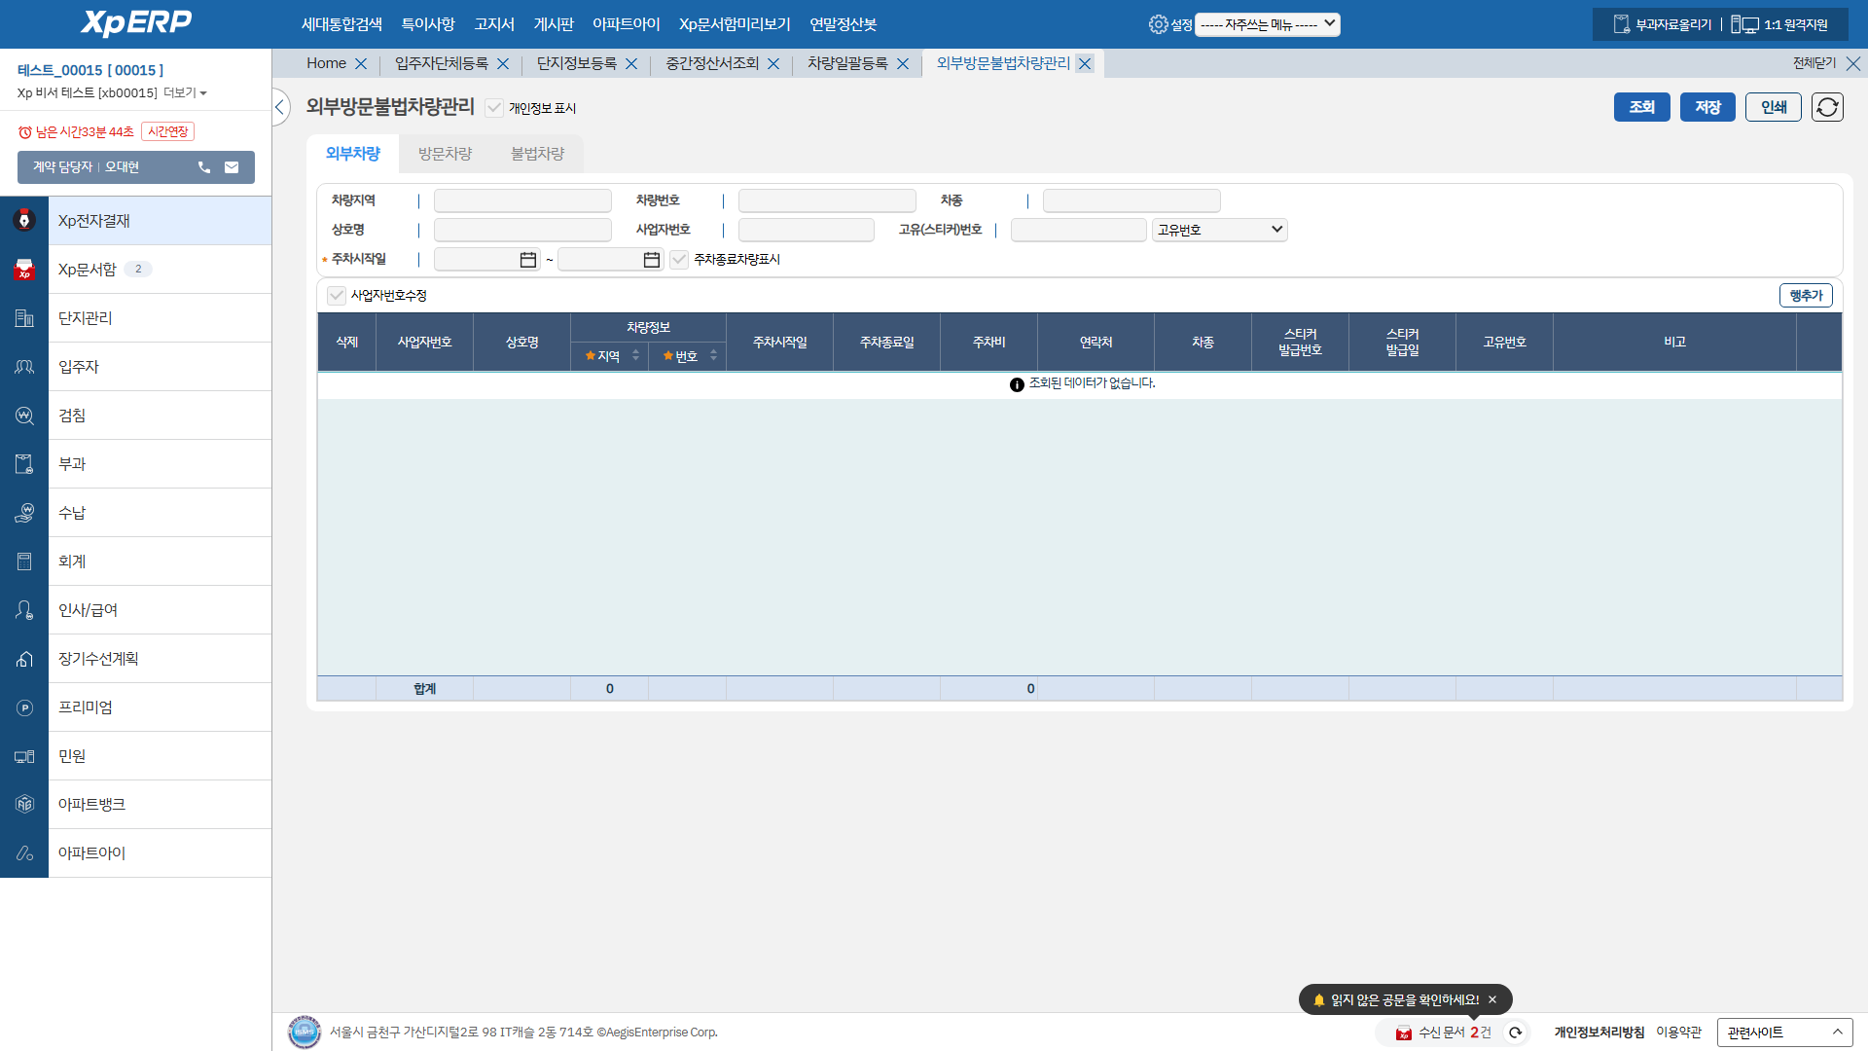The height and width of the screenshot is (1051, 1868).
Task: Toggle the 주차종료차량표시 checkbox
Action: pos(679,260)
